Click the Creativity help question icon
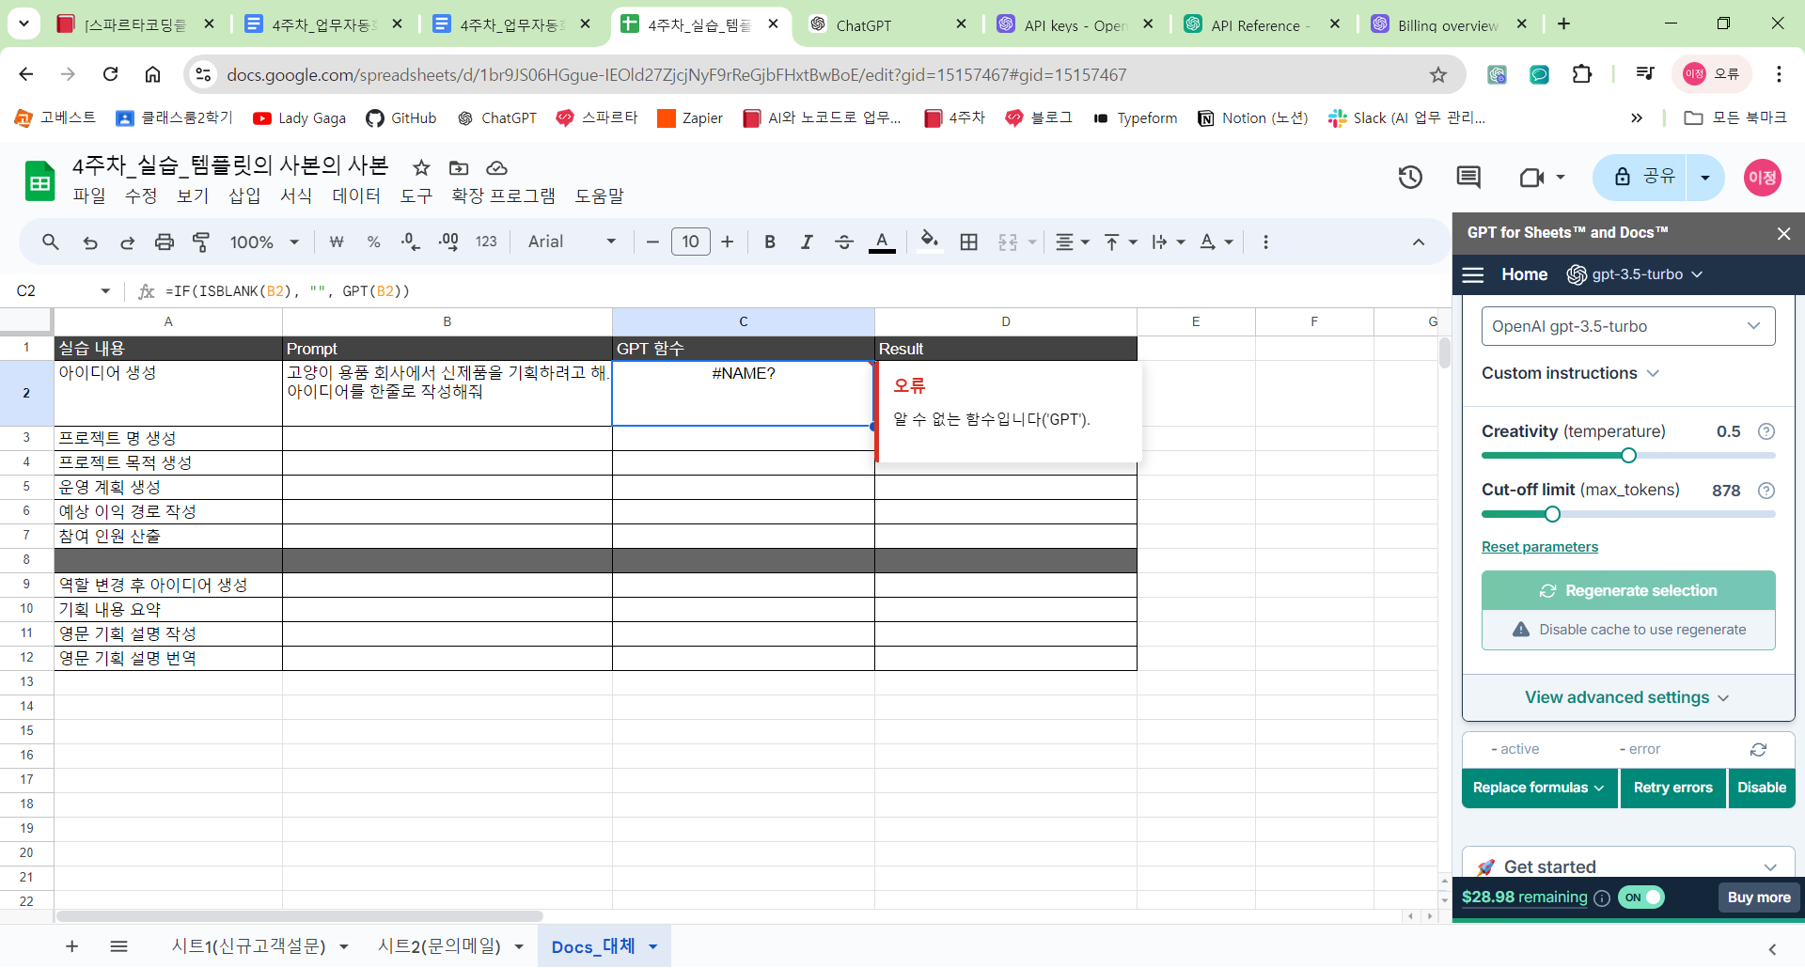This screenshot has width=1805, height=968. (1766, 431)
